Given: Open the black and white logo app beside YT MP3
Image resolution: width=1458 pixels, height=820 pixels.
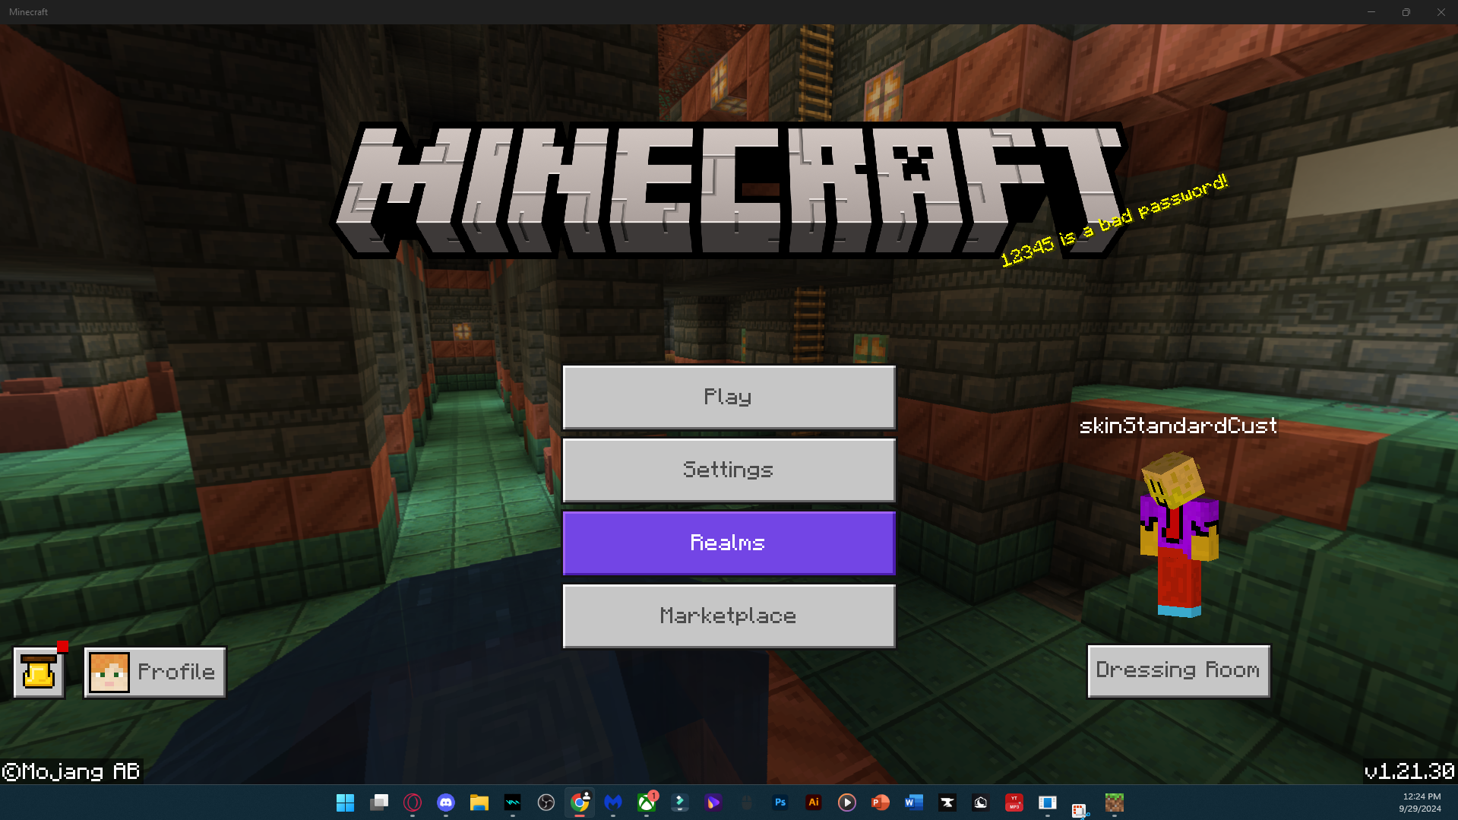Looking at the screenshot, I should (x=981, y=803).
